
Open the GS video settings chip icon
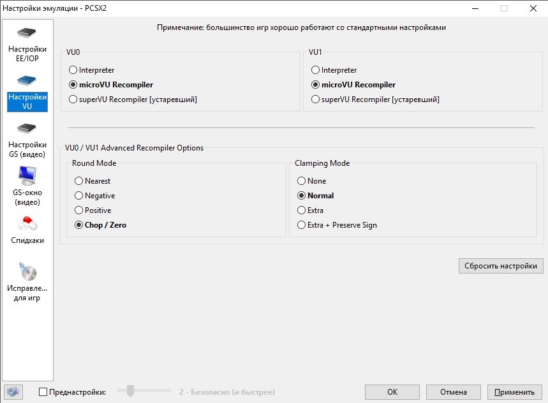[27, 128]
